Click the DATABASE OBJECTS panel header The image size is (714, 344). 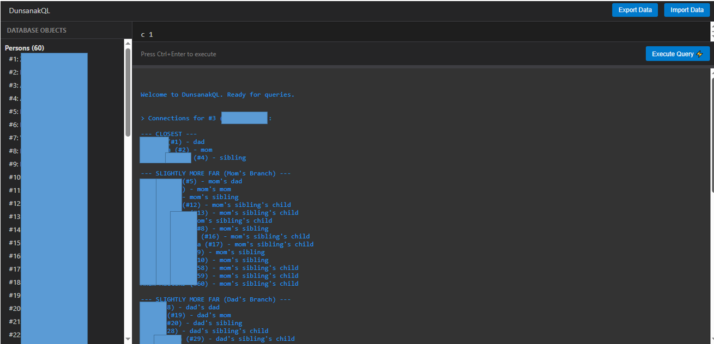click(x=37, y=30)
